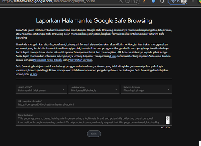
Task: Click the favorites star icon in address bar
Action: pos(135,1)
